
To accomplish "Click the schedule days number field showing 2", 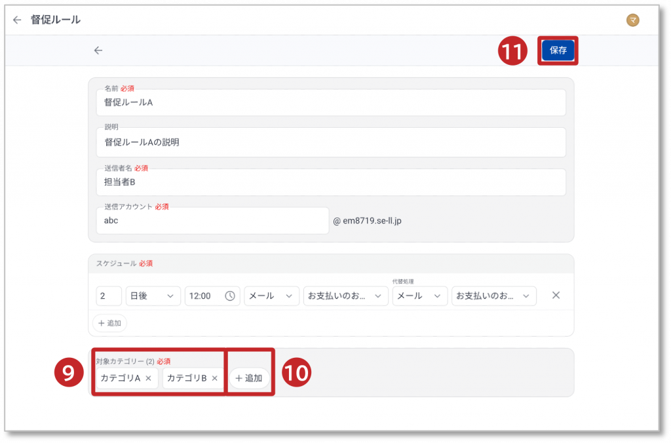I will coord(109,296).
